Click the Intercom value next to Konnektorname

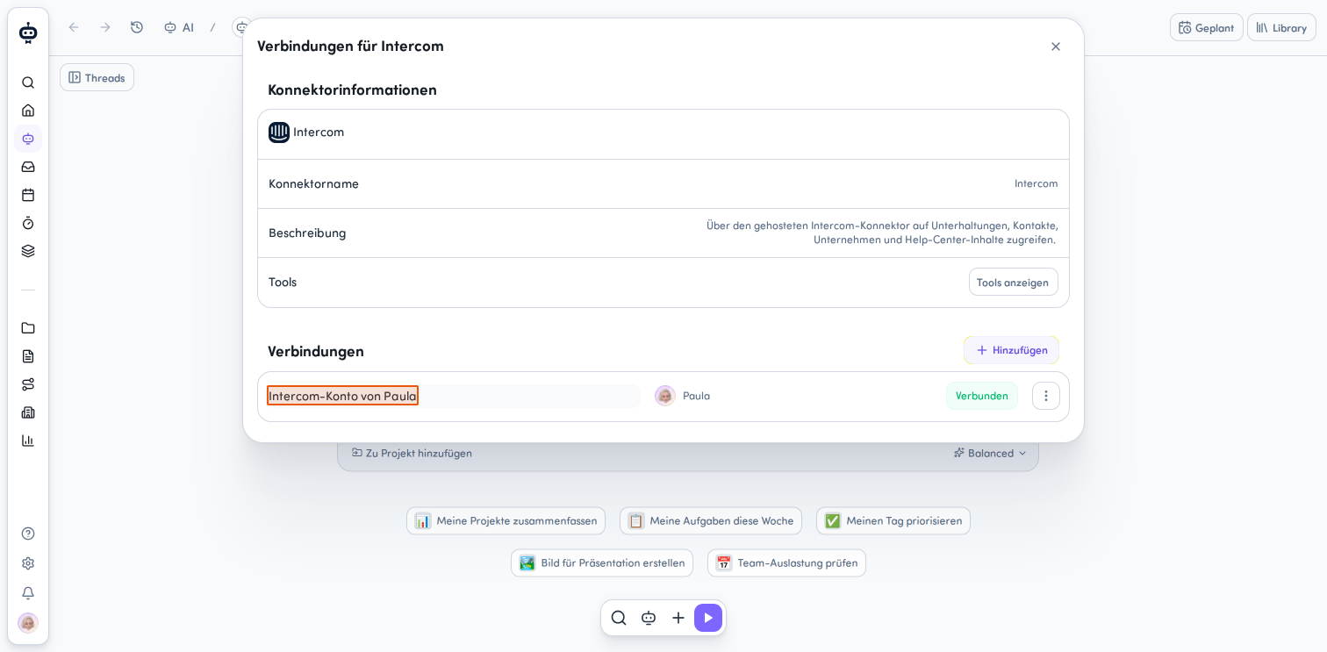coord(1036,183)
